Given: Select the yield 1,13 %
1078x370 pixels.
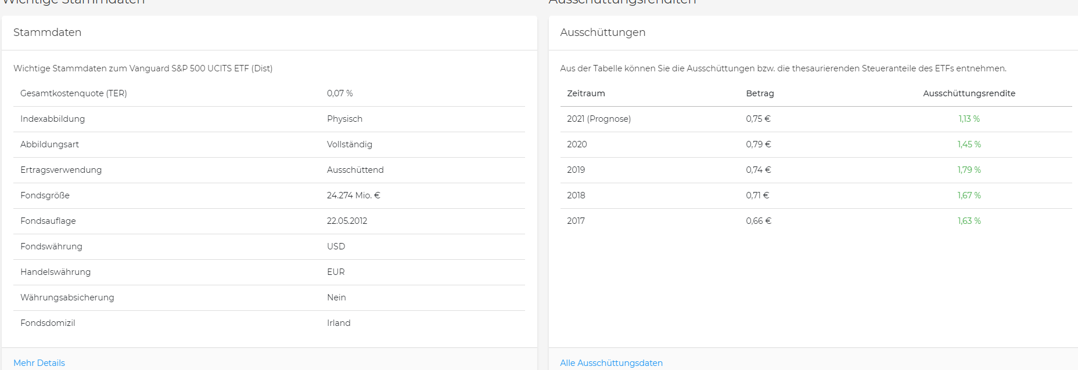Looking at the screenshot, I should click(969, 119).
